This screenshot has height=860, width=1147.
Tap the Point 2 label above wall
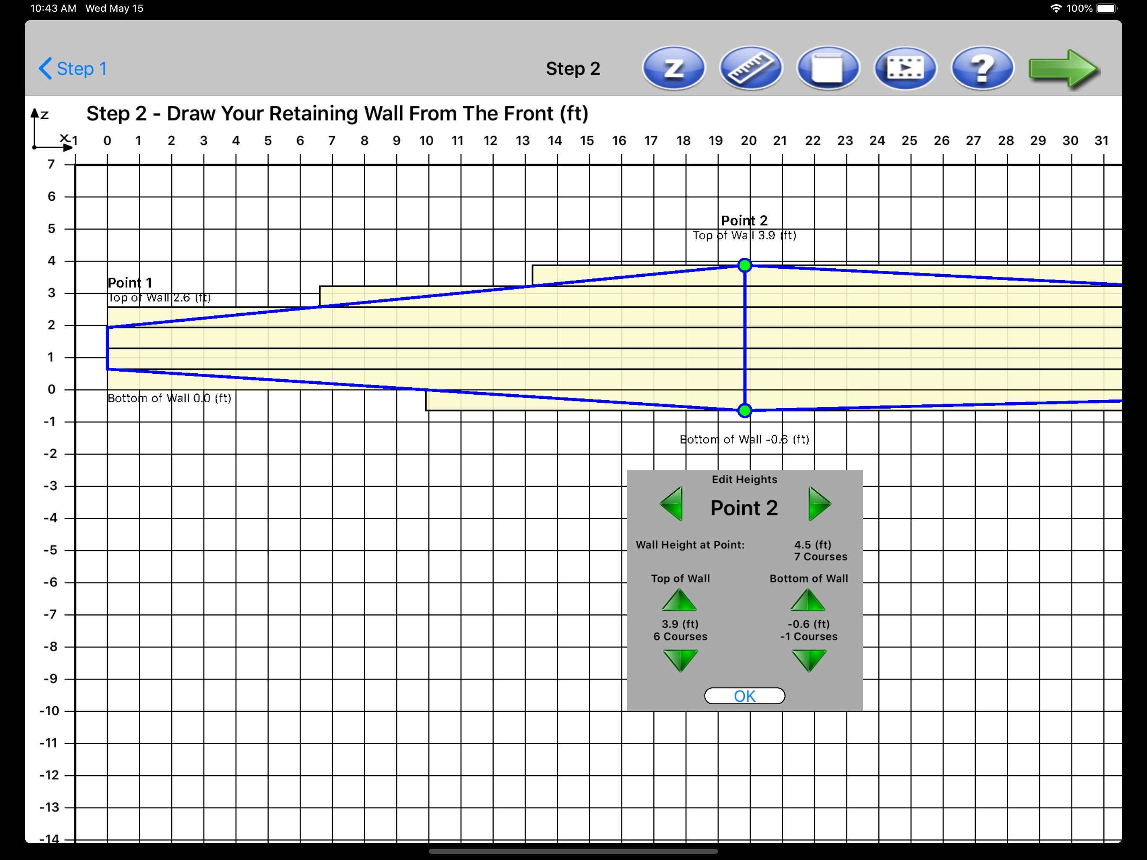744,220
